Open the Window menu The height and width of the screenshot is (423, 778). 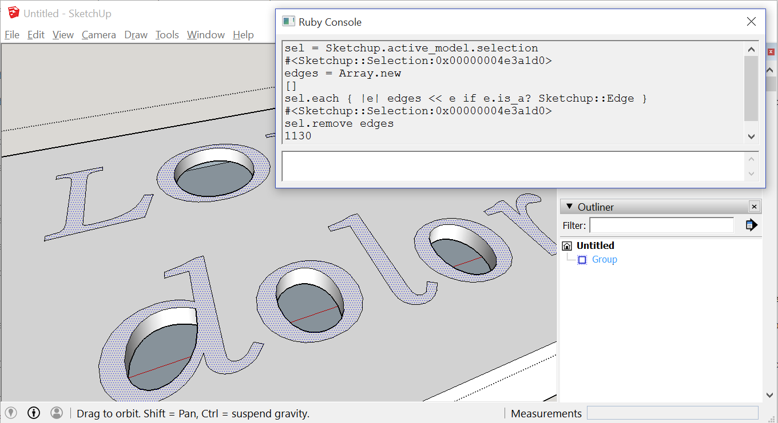206,35
